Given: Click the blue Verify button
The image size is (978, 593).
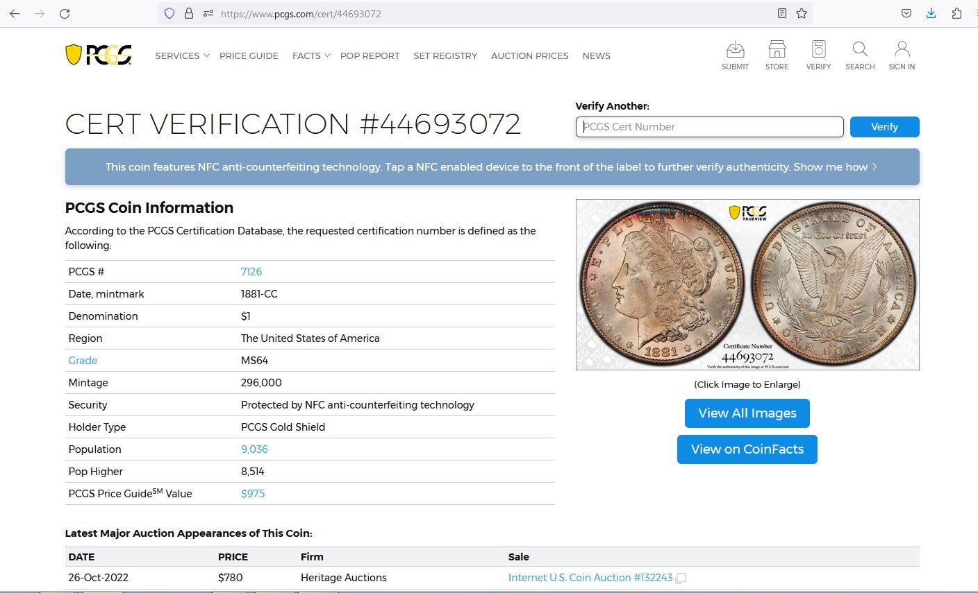Looking at the screenshot, I should pos(884,127).
